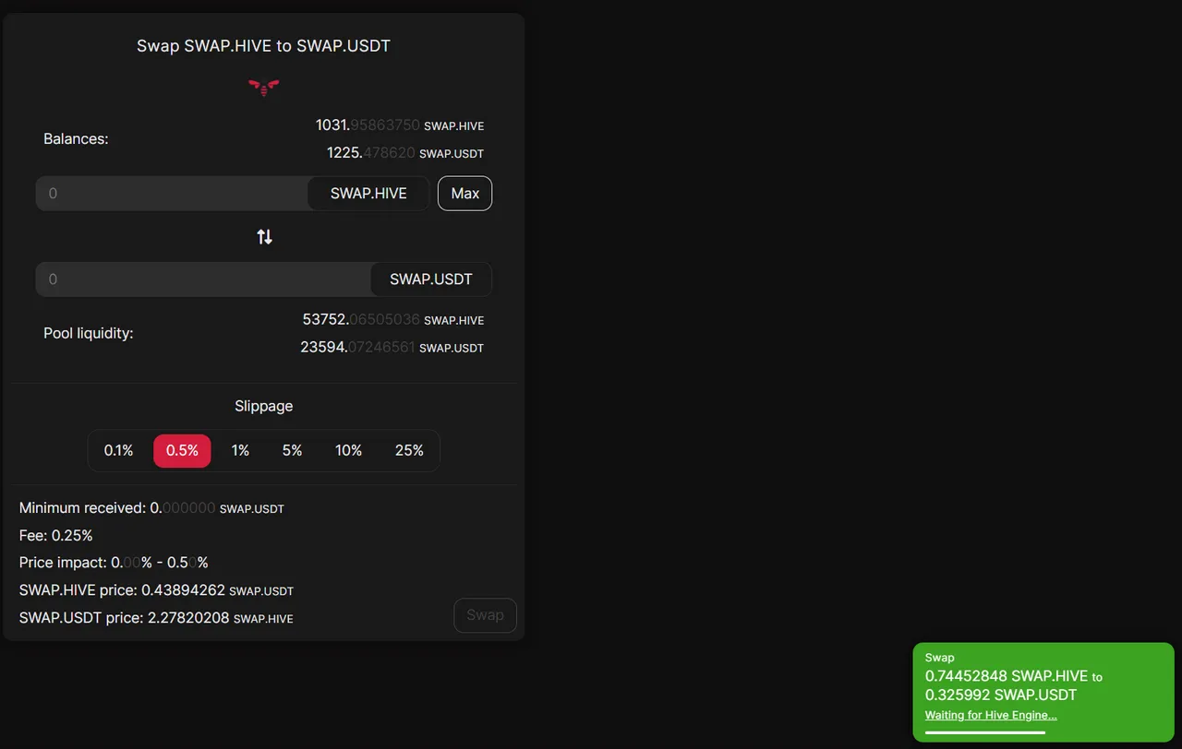This screenshot has height=749, width=1182.
Task: Click the Slippage label
Action: 263,406
